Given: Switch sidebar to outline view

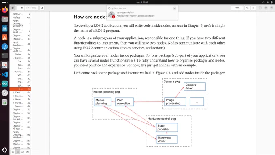Looking at the screenshot, I should click(x=17, y=152).
